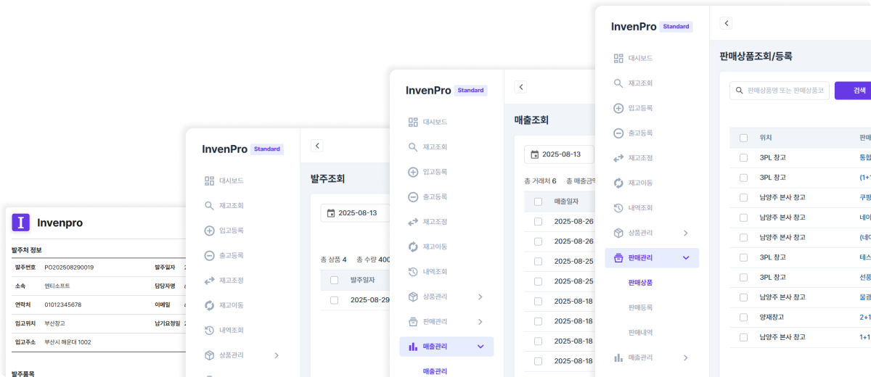Image resolution: width=871 pixels, height=377 pixels.
Task: Click 대시보드 icon in 판매상품조회/등록 window sidebar
Action: tap(618, 58)
